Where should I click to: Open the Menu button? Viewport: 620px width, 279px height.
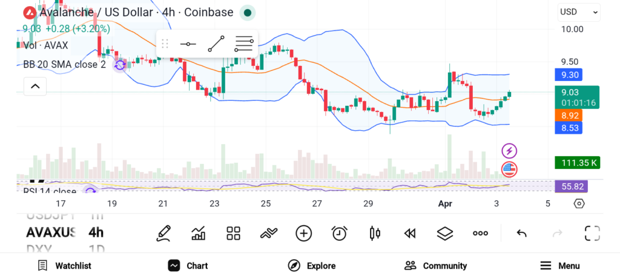click(x=559, y=266)
